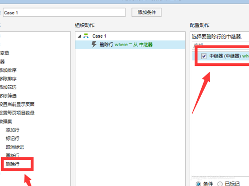Choose 删除行 under 数据集

tap(12, 164)
